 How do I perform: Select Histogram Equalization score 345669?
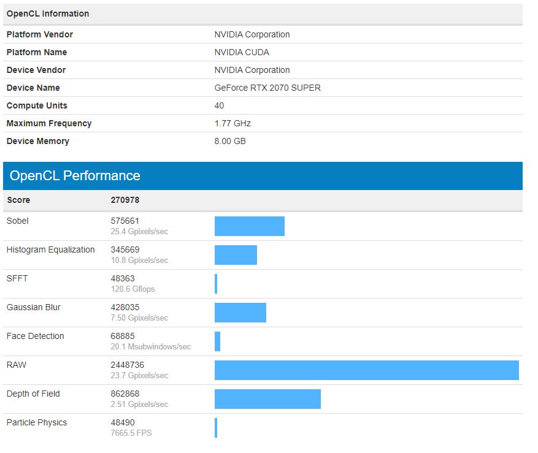pyautogui.click(x=125, y=250)
